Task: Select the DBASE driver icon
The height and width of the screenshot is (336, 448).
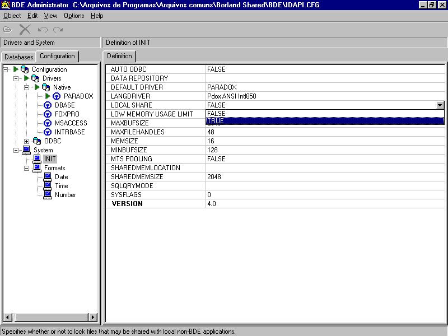Action: [48, 105]
